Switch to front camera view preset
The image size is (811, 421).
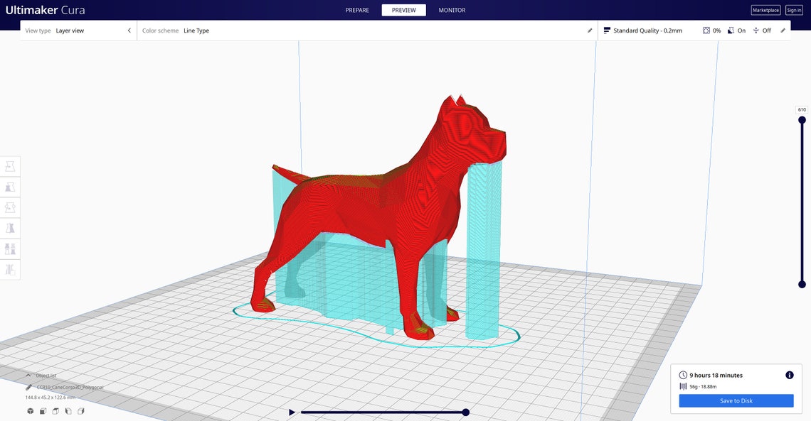point(43,411)
